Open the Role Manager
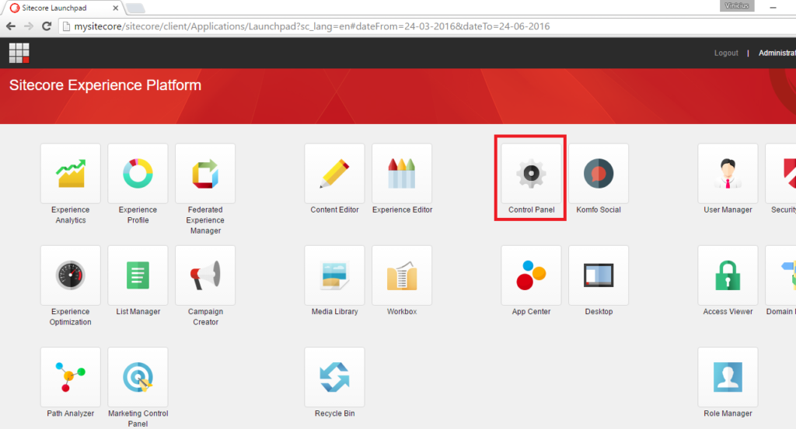Viewport: 796px width, 429px height. click(728, 377)
